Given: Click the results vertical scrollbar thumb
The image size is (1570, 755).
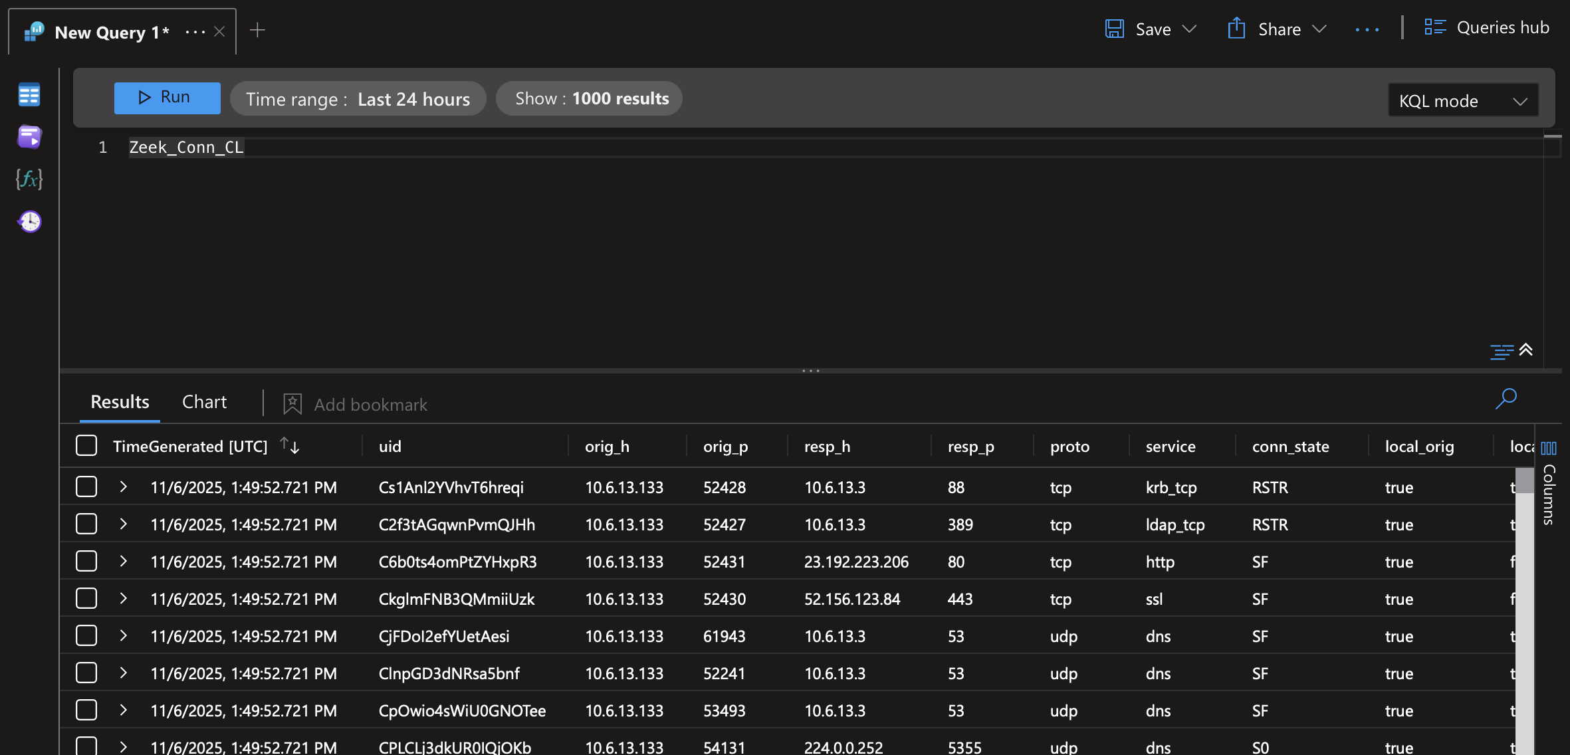Looking at the screenshot, I should coord(1525,482).
